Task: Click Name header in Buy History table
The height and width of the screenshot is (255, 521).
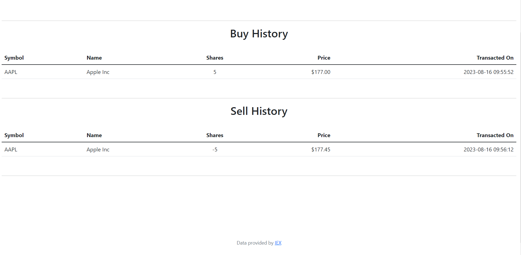Action: (94, 58)
